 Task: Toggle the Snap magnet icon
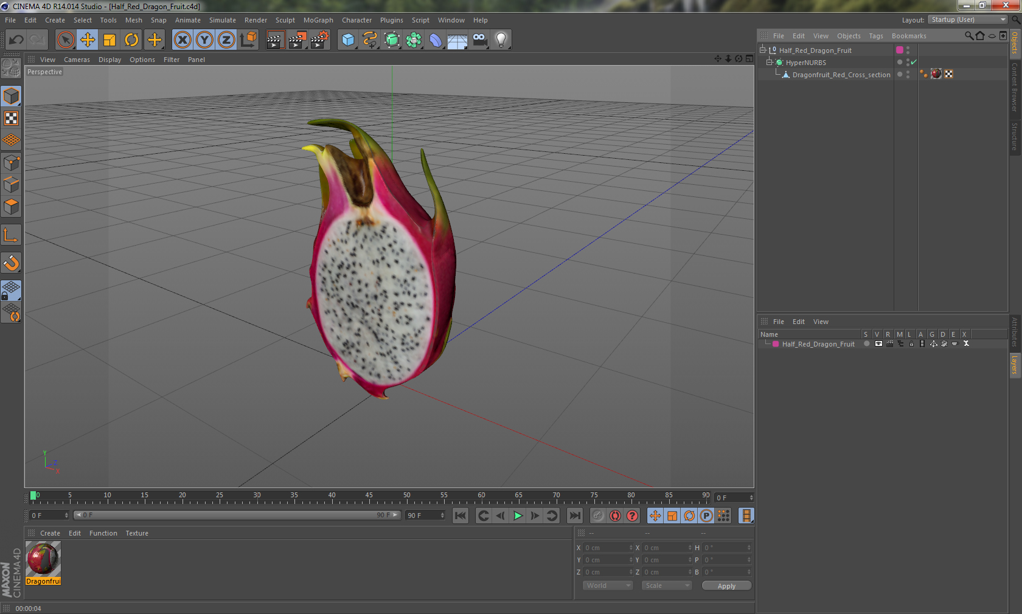pos(12,263)
